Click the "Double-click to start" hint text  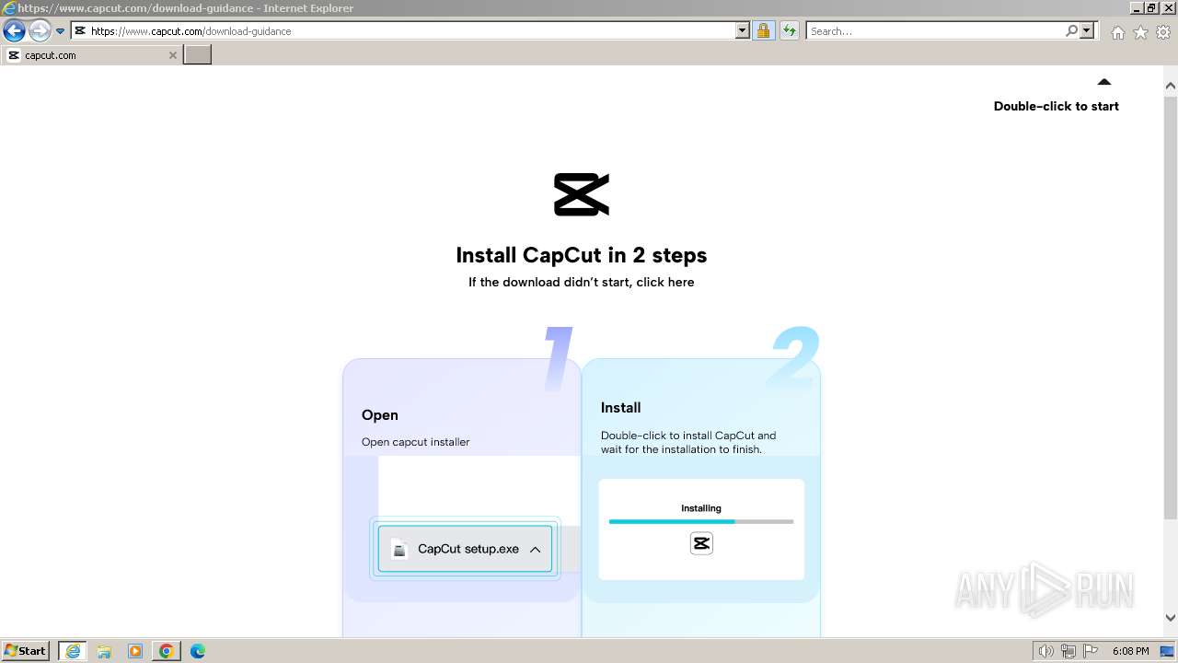click(1057, 106)
